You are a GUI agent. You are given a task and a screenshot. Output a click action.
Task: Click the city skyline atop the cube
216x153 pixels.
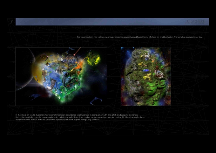pyautogui.click(x=66, y=61)
